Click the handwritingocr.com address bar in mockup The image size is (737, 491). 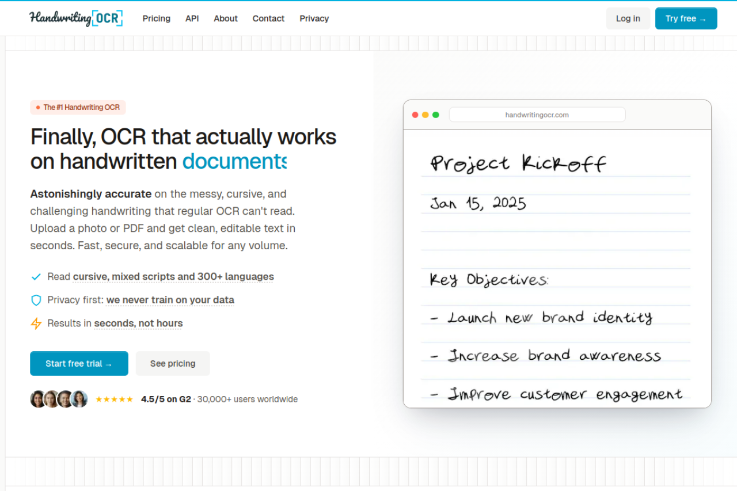537,115
